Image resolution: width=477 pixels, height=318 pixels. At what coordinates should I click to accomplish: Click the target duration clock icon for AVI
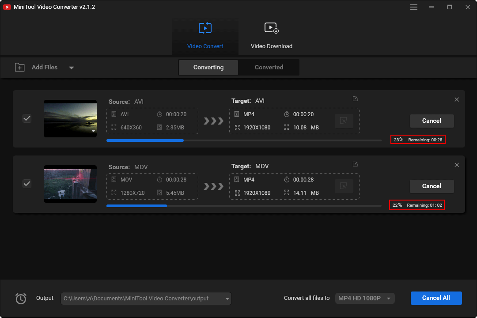click(287, 114)
